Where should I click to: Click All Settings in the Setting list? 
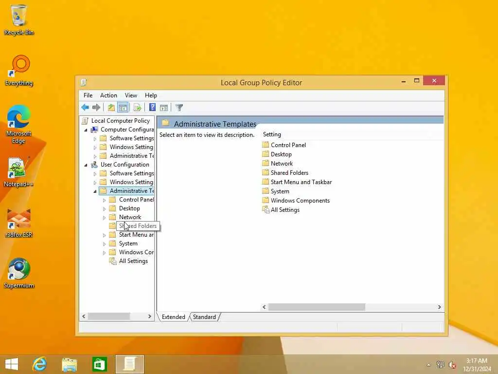point(285,209)
